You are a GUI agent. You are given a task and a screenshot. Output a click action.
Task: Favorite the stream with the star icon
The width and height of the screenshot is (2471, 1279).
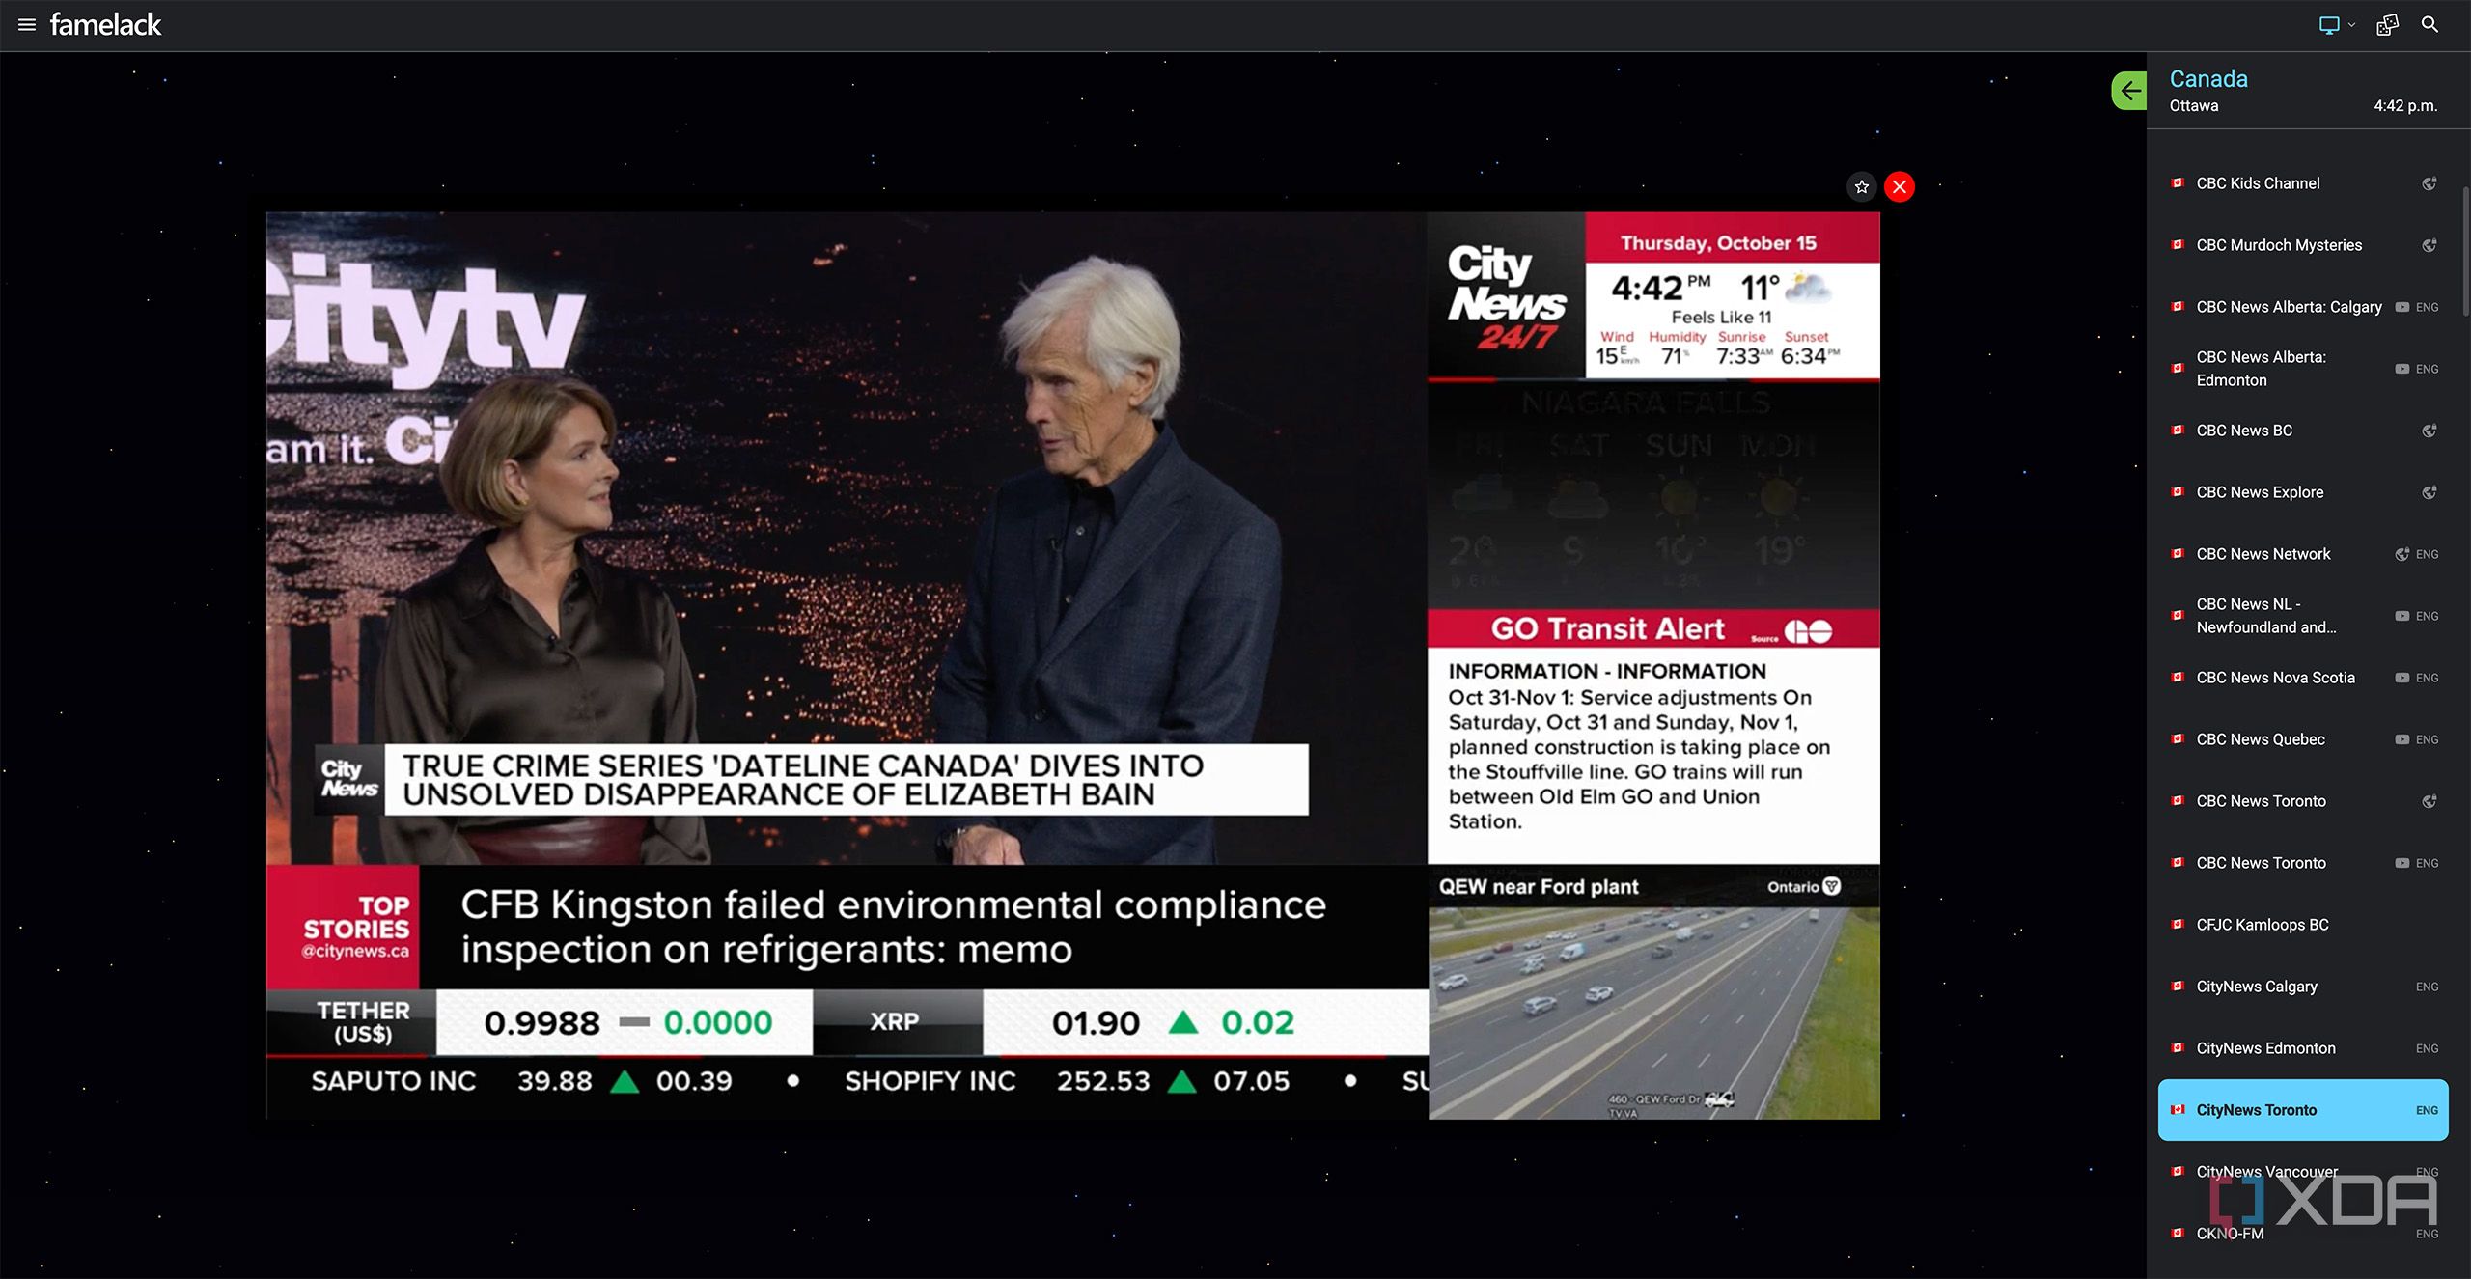tap(1861, 186)
